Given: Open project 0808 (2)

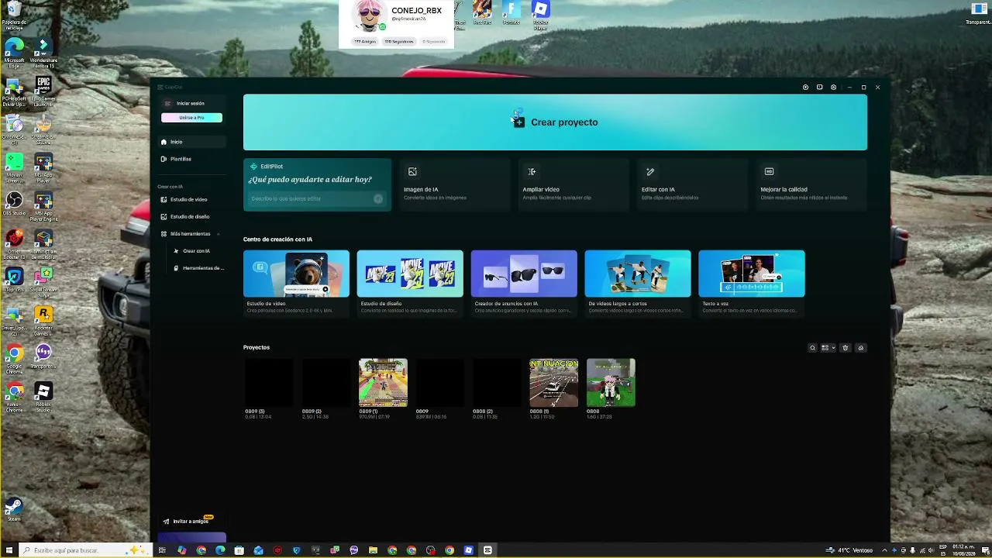Looking at the screenshot, I should (x=497, y=383).
